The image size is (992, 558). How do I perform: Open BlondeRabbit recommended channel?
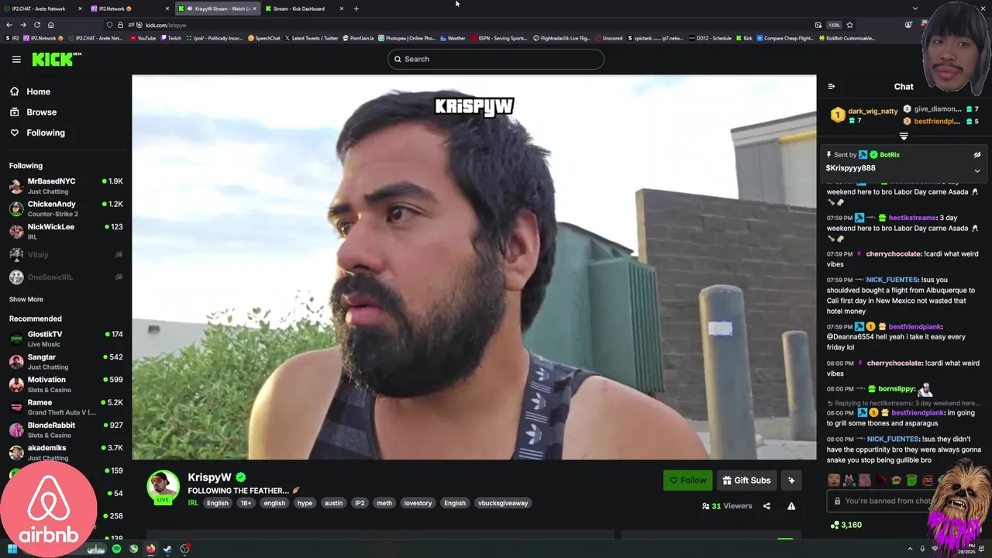click(x=66, y=429)
